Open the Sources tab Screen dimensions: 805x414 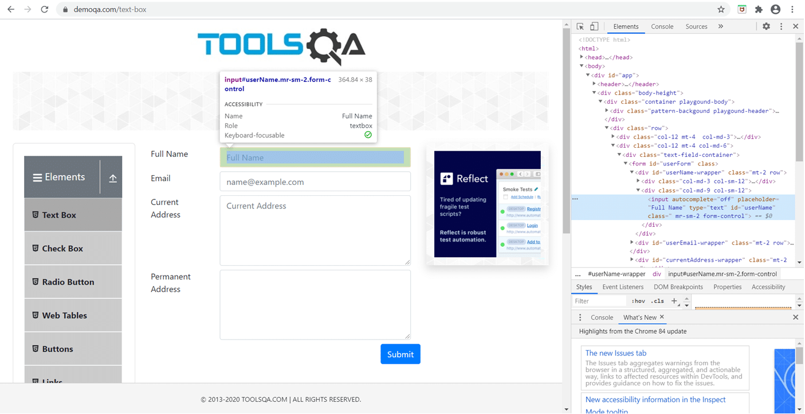tap(696, 26)
